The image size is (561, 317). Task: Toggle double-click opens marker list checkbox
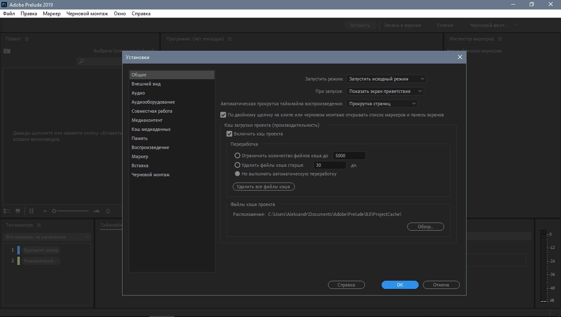coord(223,115)
